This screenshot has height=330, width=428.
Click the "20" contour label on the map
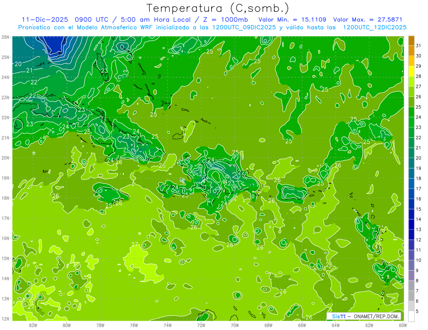click(x=18, y=64)
